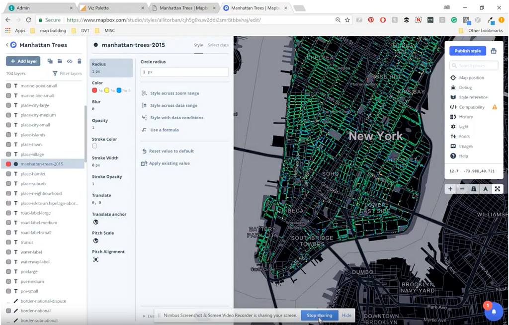Open the Compatibility panel
The width and height of the screenshot is (509, 325).
(467, 107)
